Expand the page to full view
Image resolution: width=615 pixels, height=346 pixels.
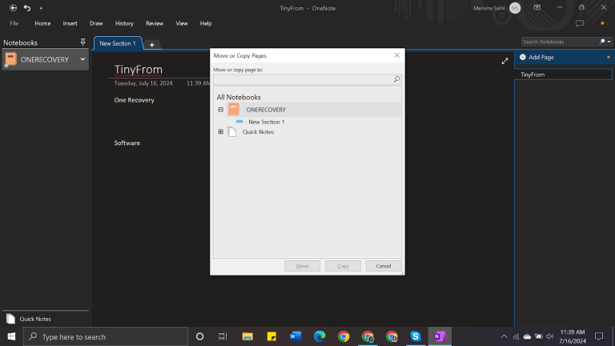pos(504,61)
